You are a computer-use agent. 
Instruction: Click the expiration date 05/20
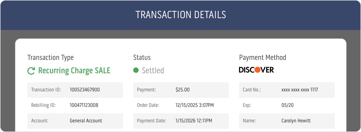coord(287,105)
